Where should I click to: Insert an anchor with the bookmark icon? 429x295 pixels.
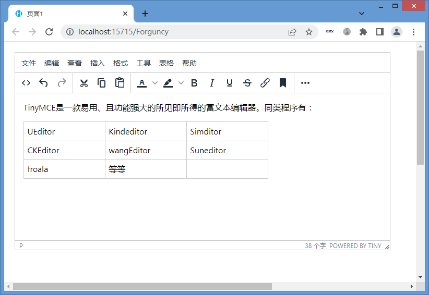point(283,83)
